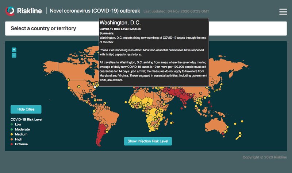Click the Last updated timestamp text

pyautogui.click(x=176, y=11)
